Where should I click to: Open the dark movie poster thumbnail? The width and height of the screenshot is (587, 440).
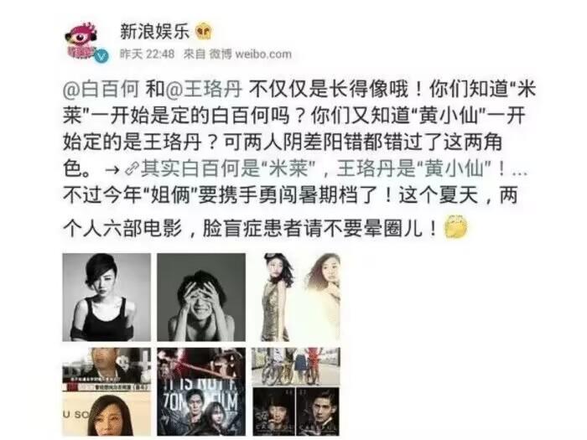[x=201, y=391]
